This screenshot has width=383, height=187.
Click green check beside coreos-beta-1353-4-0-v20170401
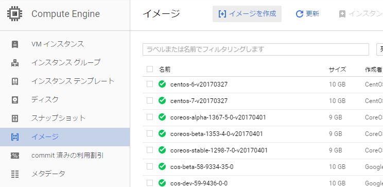[162, 133]
